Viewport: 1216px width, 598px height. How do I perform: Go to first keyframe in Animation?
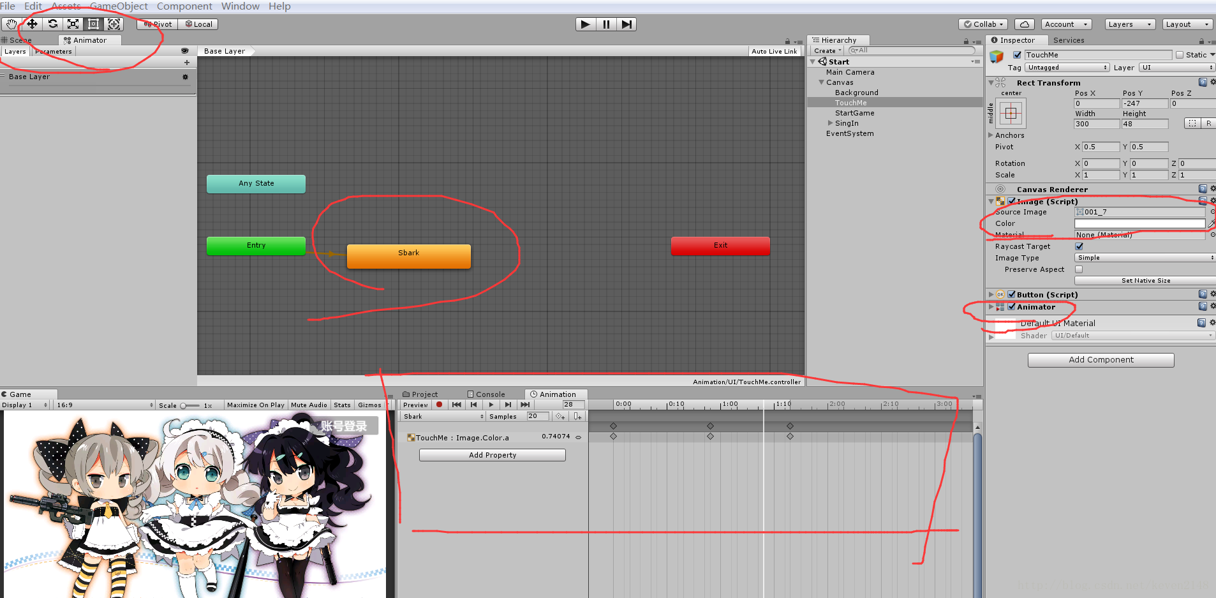click(x=456, y=405)
